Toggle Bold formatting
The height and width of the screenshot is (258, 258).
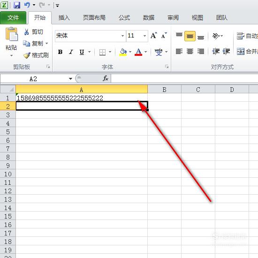point(60,52)
